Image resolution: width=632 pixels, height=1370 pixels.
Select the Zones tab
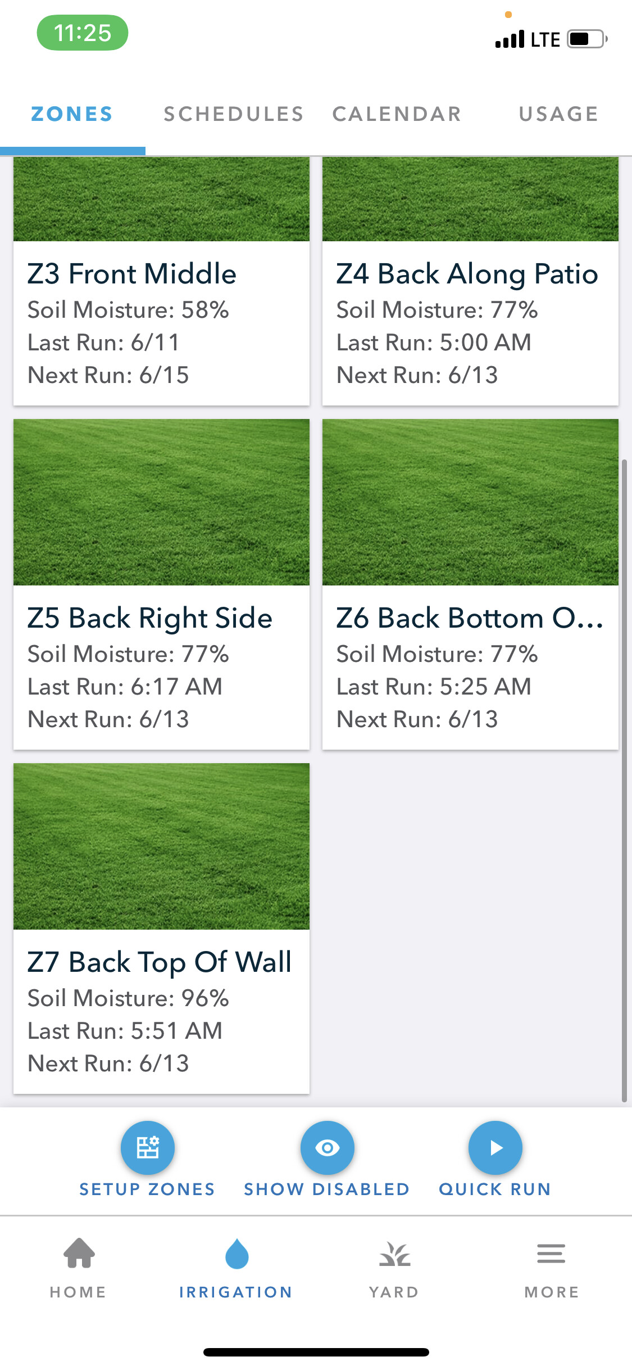click(x=72, y=114)
